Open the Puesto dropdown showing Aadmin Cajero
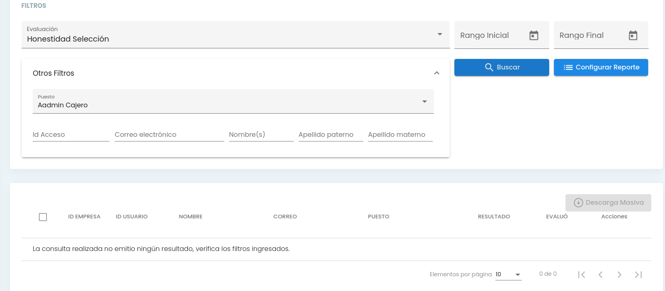 [233, 101]
